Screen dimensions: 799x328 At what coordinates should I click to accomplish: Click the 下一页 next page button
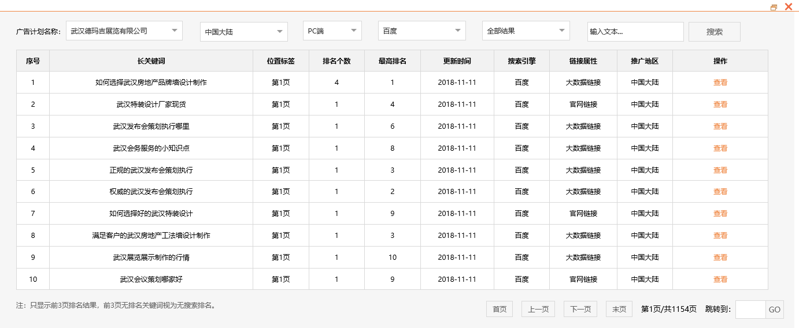[580, 309]
